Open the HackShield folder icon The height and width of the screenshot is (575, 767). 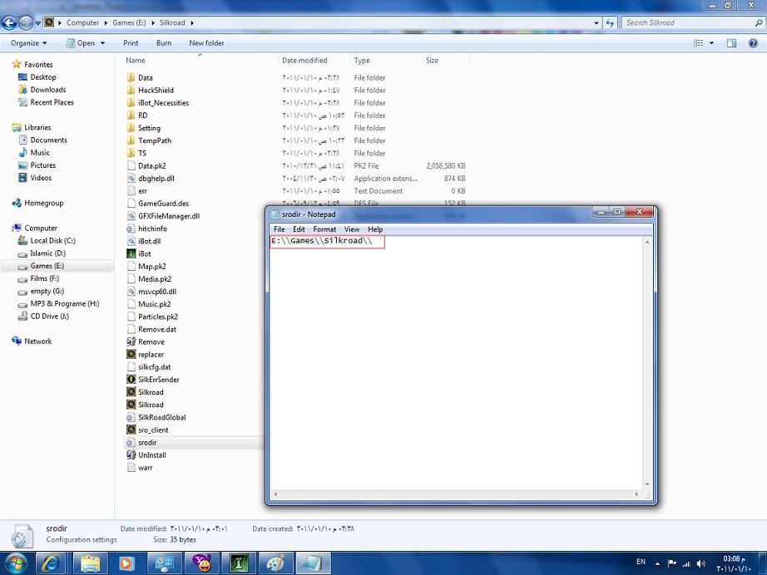[x=131, y=90]
